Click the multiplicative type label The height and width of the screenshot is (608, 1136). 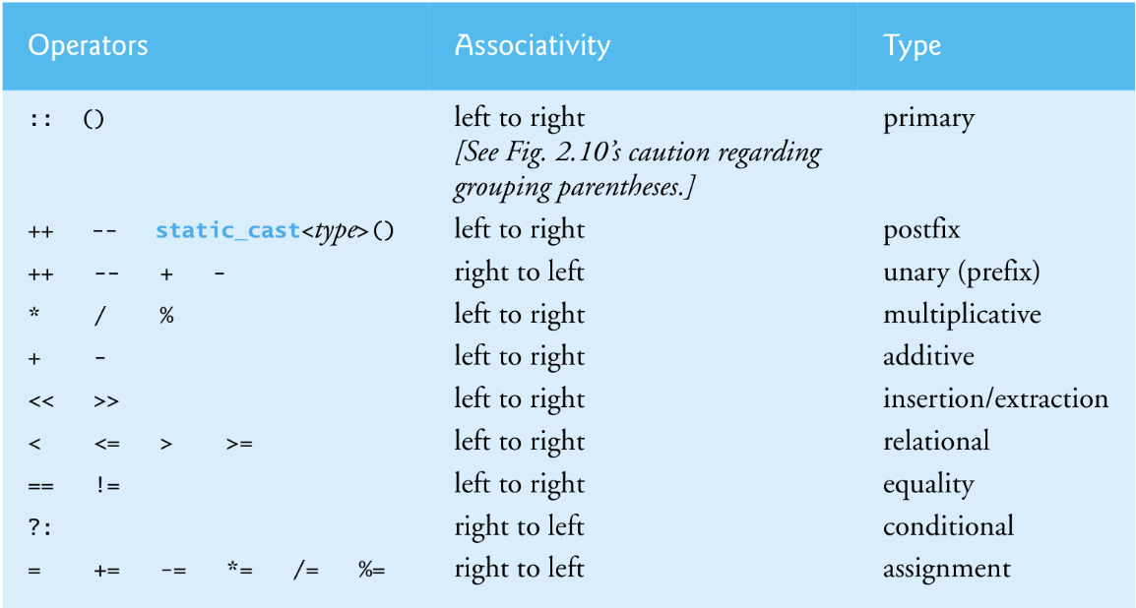pyautogui.click(x=962, y=314)
